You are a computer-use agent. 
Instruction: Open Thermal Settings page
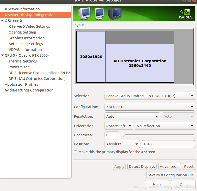[x=23, y=61]
